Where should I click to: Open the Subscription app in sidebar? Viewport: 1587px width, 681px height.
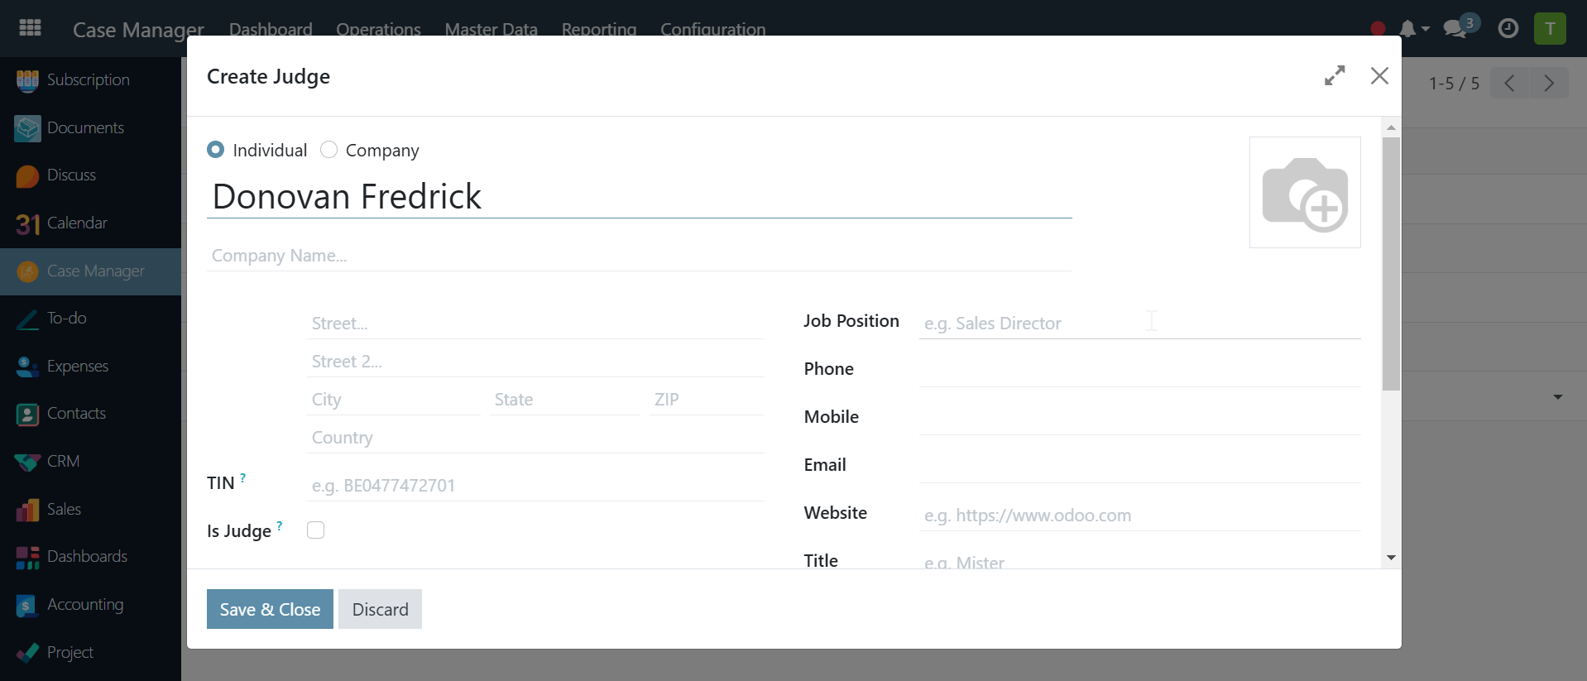coord(90,80)
